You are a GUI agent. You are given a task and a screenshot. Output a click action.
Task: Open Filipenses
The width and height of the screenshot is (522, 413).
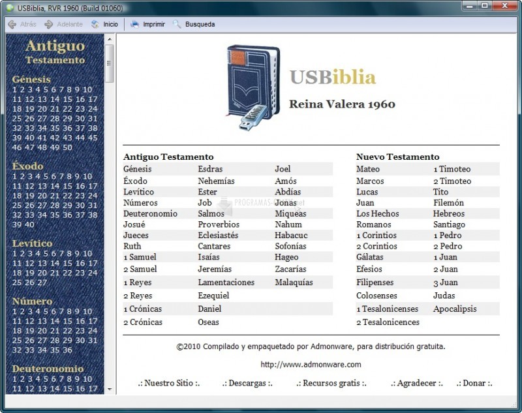(x=375, y=283)
